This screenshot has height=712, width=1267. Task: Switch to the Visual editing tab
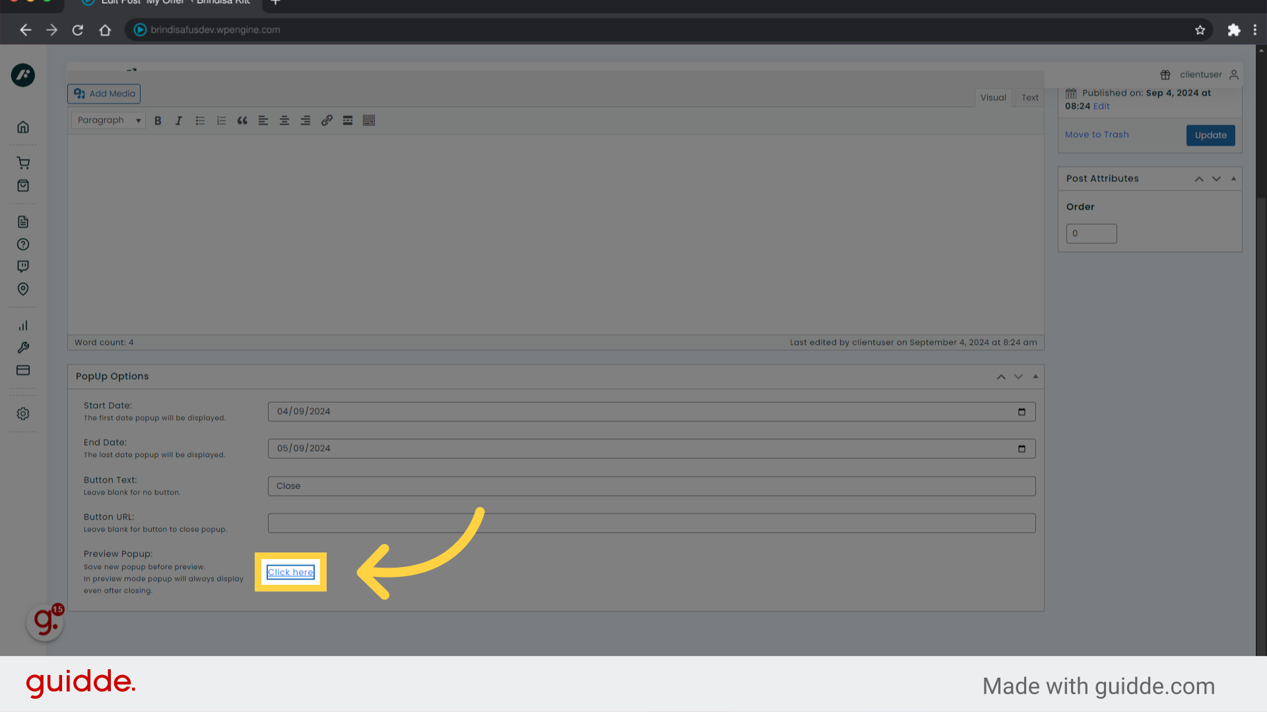click(993, 97)
